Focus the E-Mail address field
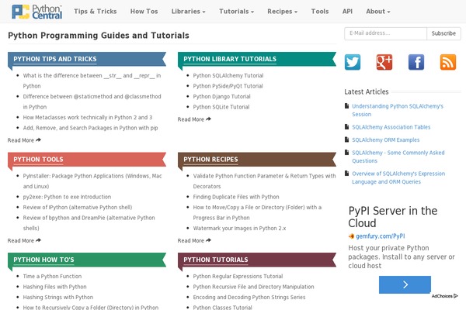Viewport: 466px width, 310px height. coord(385,33)
